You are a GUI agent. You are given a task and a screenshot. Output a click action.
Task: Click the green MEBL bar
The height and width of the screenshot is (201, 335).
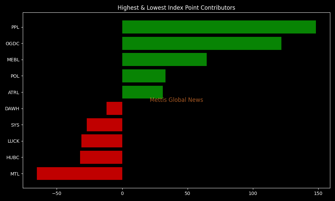(x=164, y=59)
